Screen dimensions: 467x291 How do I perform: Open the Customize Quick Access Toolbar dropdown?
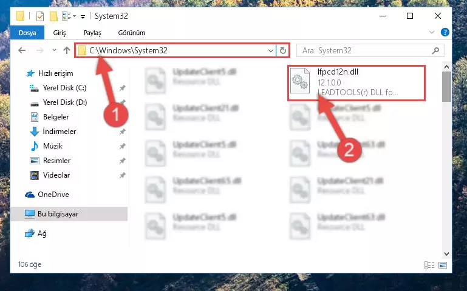(x=83, y=17)
